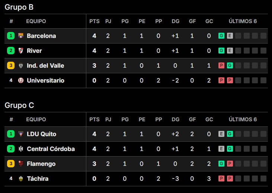Viewport: 272px width, 193px height.
Task: Click the Táchira crest icon
Action: point(21,178)
